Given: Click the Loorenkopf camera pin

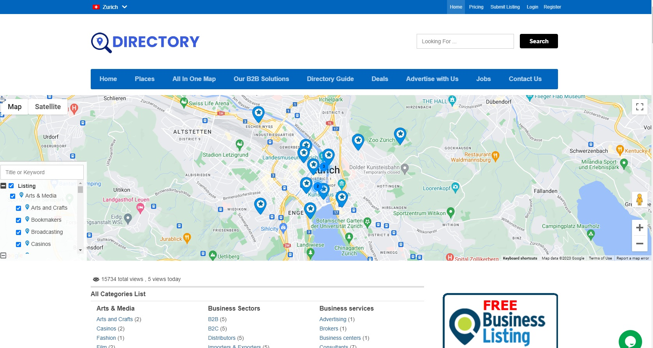Looking at the screenshot, I should [455, 187].
